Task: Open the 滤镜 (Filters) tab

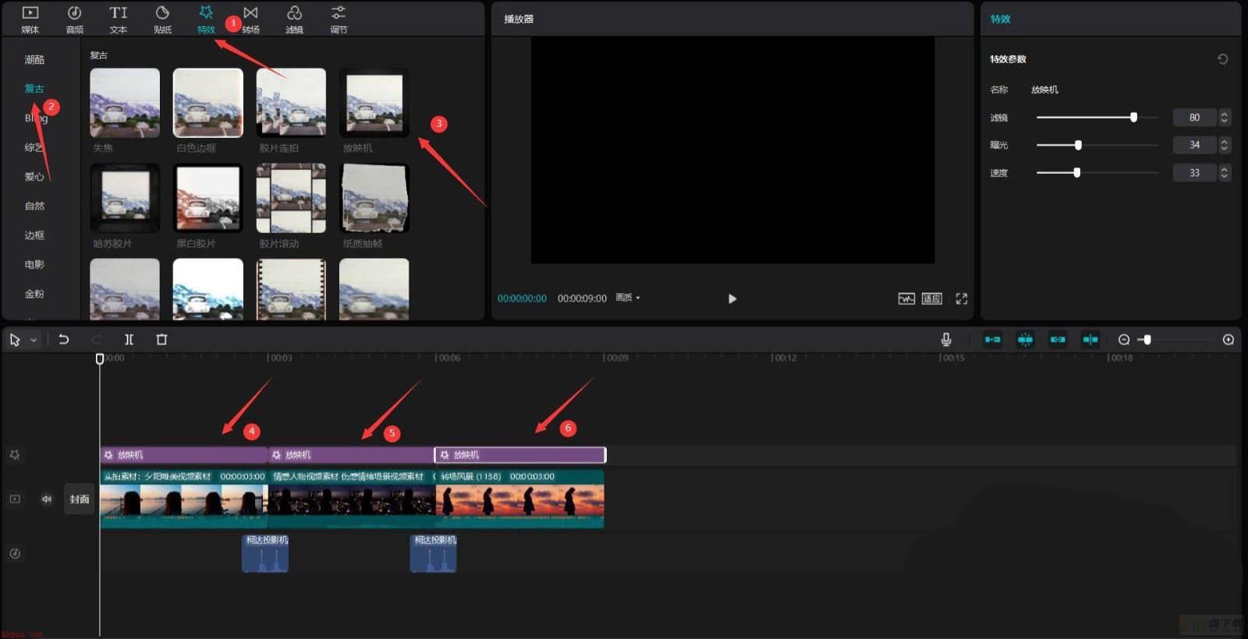Action: coord(294,19)
